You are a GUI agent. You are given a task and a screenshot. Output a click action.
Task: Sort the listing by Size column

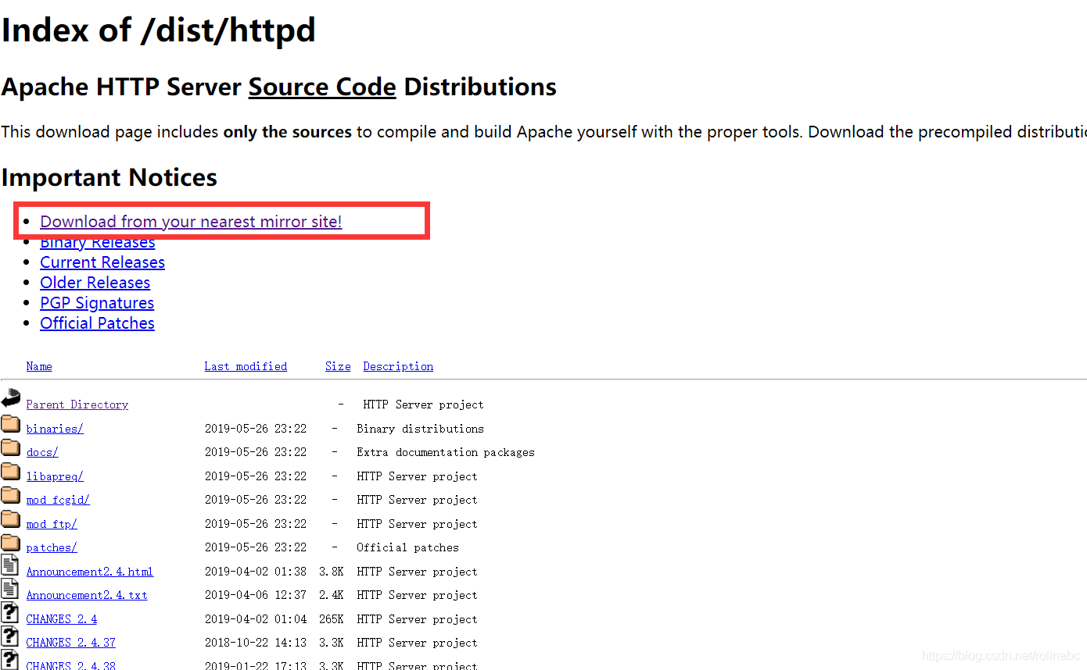pyautogui.click(x=338, y=366)
